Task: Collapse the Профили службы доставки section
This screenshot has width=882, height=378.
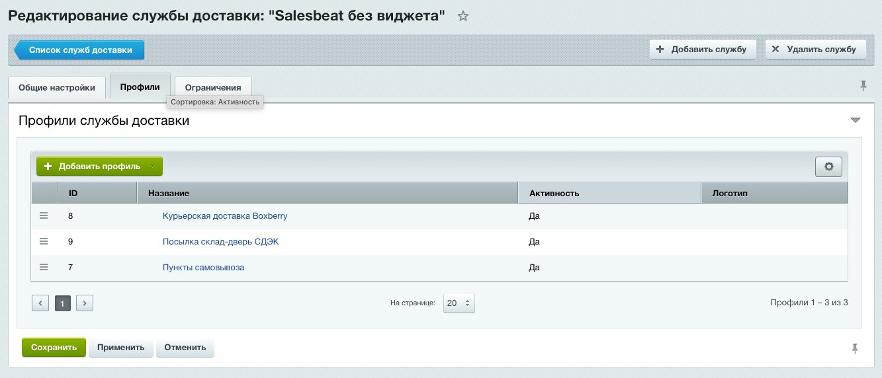Action: (855, 120)
